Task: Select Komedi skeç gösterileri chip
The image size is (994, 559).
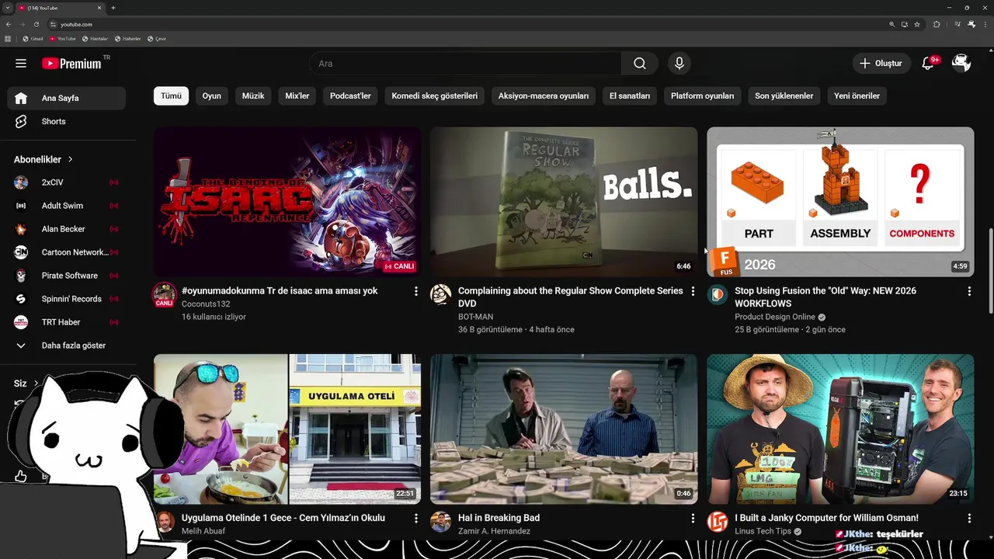Action: click(x=435, y=96)
